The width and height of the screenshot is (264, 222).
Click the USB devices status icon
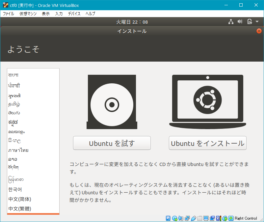194,218
